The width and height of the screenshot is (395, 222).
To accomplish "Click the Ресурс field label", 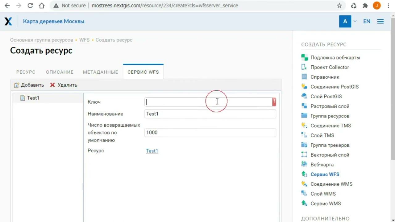I will click(96, 151).
